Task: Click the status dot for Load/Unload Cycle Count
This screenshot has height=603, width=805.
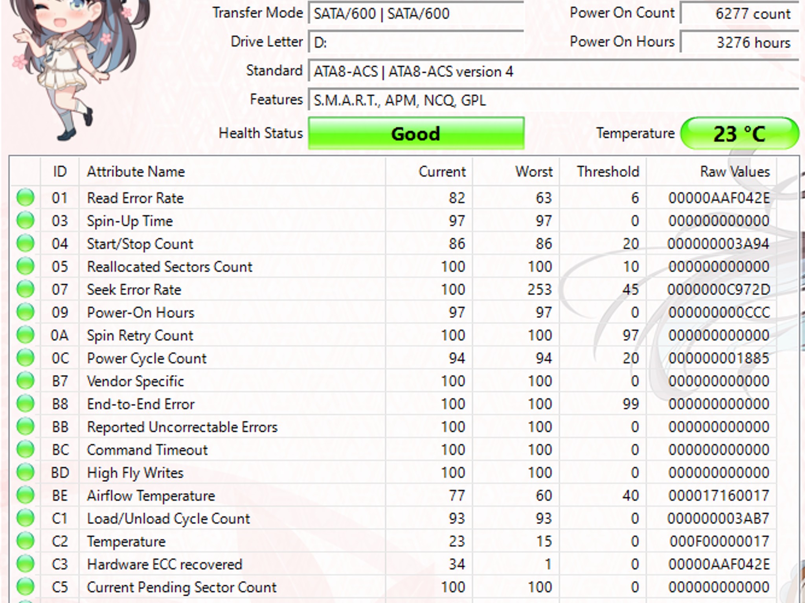Action: [x=26, y=518]
